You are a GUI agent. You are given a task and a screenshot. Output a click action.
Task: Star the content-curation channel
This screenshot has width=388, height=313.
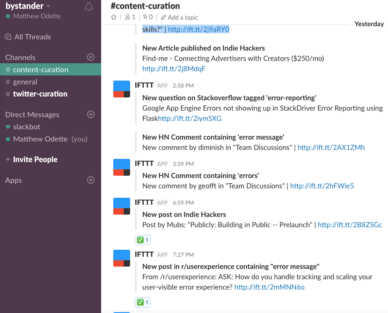(x=114, y=17)
